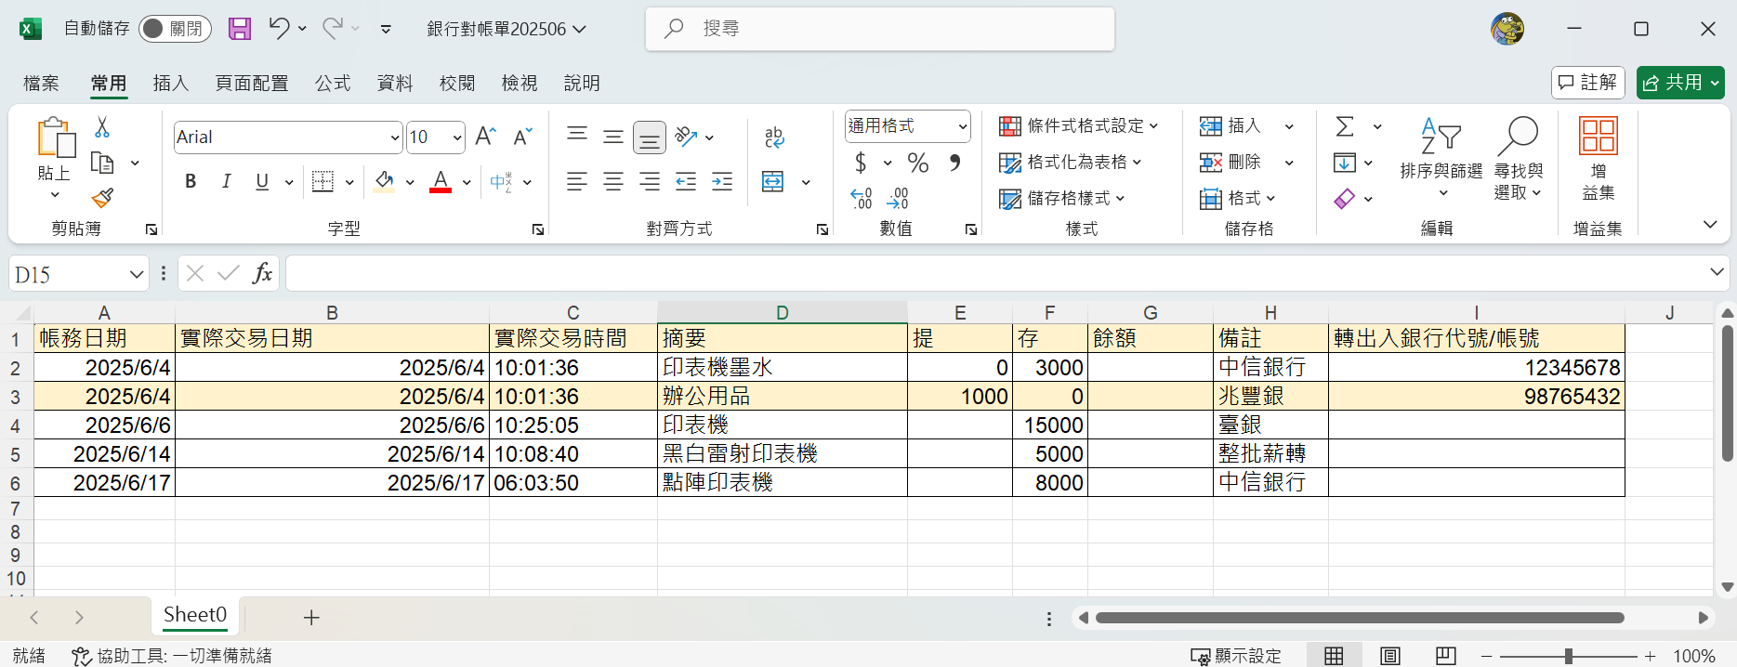Open 條件式格式設定 dropdown
The width and height of the screenshot is (1737, 667).
1079,126
